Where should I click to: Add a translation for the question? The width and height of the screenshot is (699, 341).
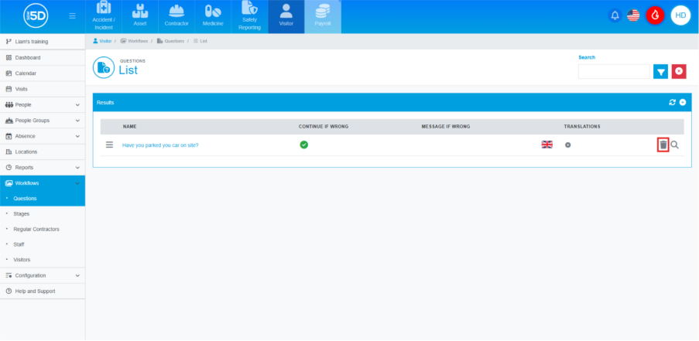pyautogui.click(x=567, y=145)
